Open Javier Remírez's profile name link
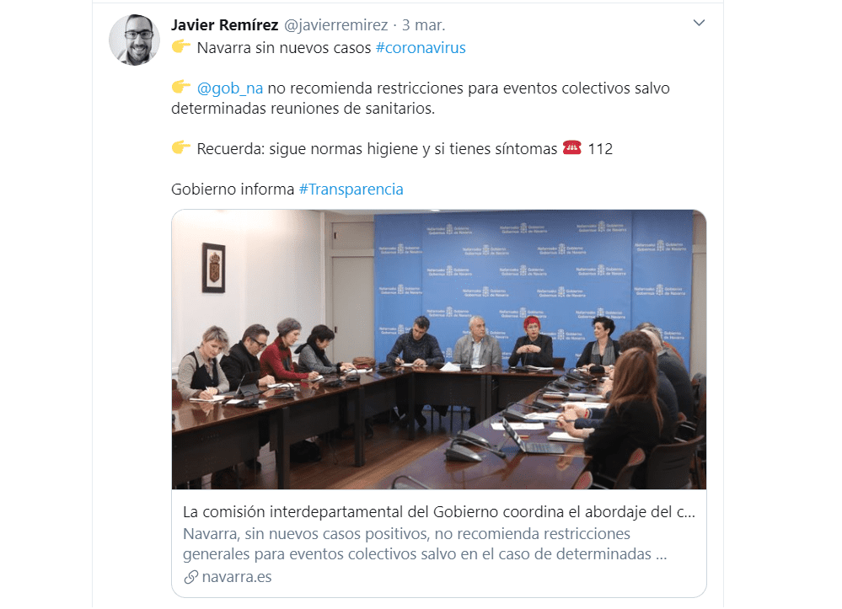 click(224, 25)
